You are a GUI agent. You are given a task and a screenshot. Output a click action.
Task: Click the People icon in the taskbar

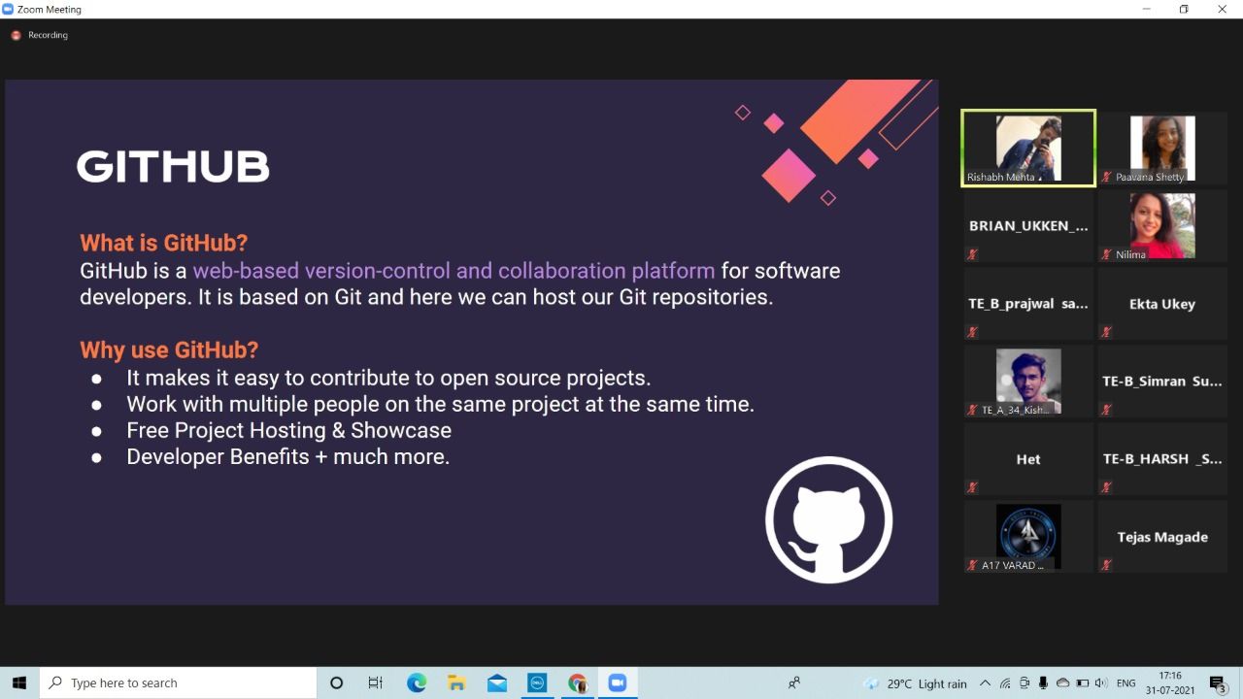point(794,683)
